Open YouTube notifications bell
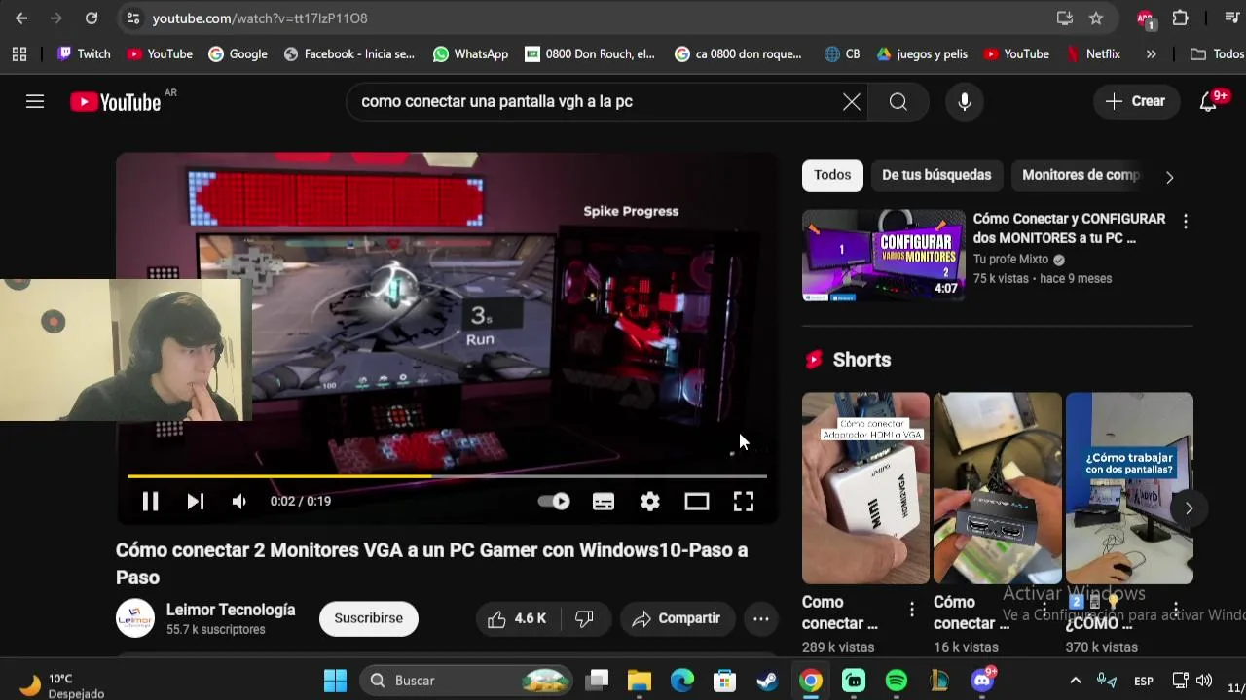Screen dimensions: 1246x700 coord(1209,101)
